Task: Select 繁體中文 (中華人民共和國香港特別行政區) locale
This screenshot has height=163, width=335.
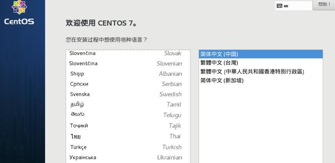Action: point(261,72)
